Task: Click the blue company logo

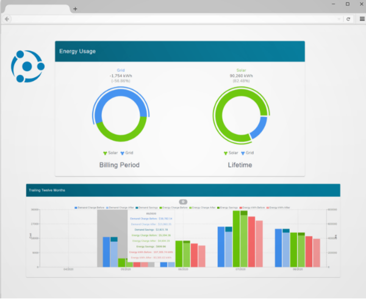Action: click(27, 66)
